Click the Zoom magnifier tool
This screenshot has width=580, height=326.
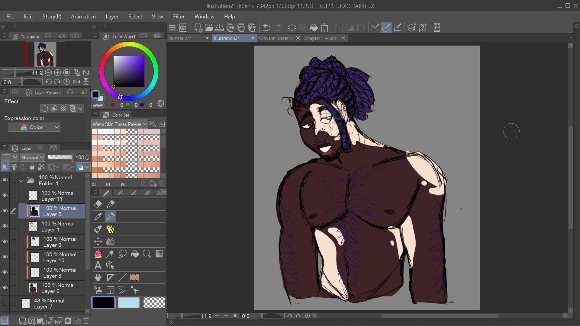click(x=147, y=254)
